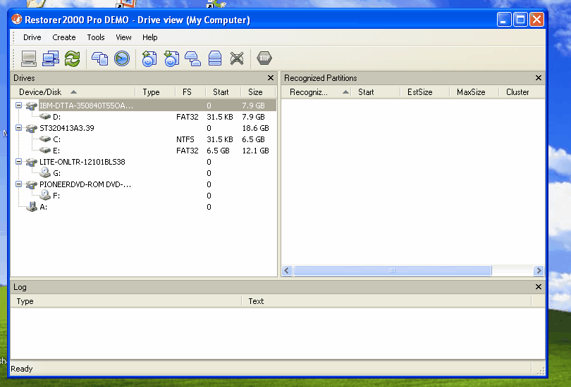Image resolution: width=571 pixels, height=387 pixels.
Task: Click the Recogniz... column header
Action: [x=317, y=92]
